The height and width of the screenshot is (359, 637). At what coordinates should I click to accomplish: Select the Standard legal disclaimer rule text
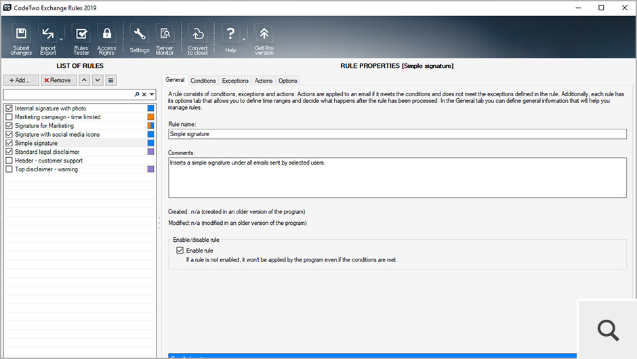(47, 152)
